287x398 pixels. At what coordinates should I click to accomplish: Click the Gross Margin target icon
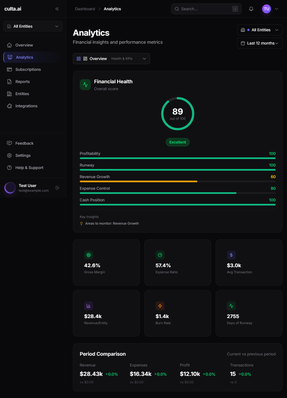pos(88,255)
